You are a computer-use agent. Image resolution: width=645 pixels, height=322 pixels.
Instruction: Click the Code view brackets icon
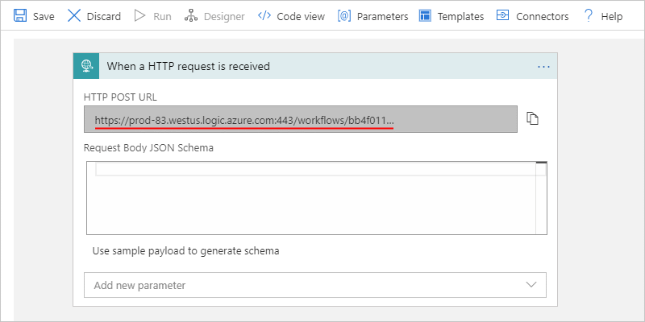point(264,16)
